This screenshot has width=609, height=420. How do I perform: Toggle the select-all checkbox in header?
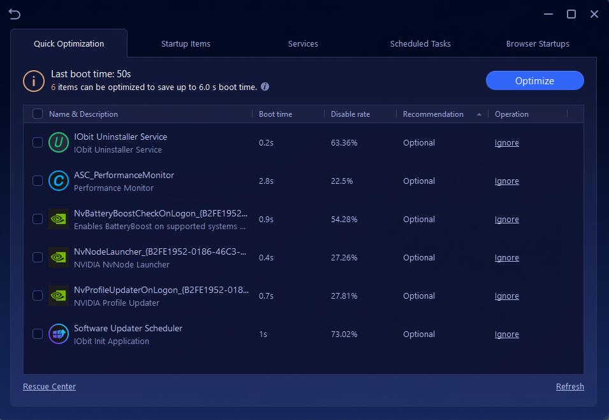38,114
